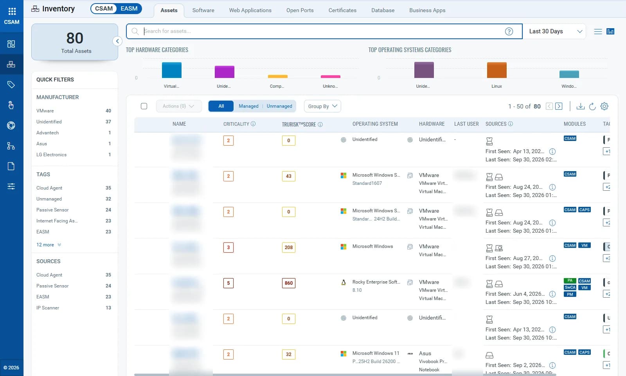The image size is (626, 376).
Task: Open the dashboard icon in sidebar
Action: (x=11, y=44)
